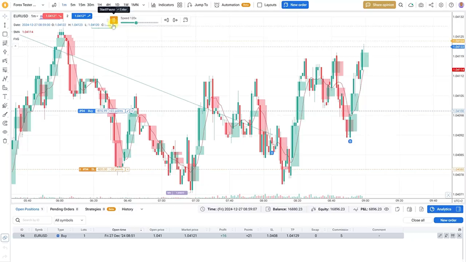Viewport: 466px width, 262px height.
Task: Select the 1W timeframe
Action: (x=126, y=5)
